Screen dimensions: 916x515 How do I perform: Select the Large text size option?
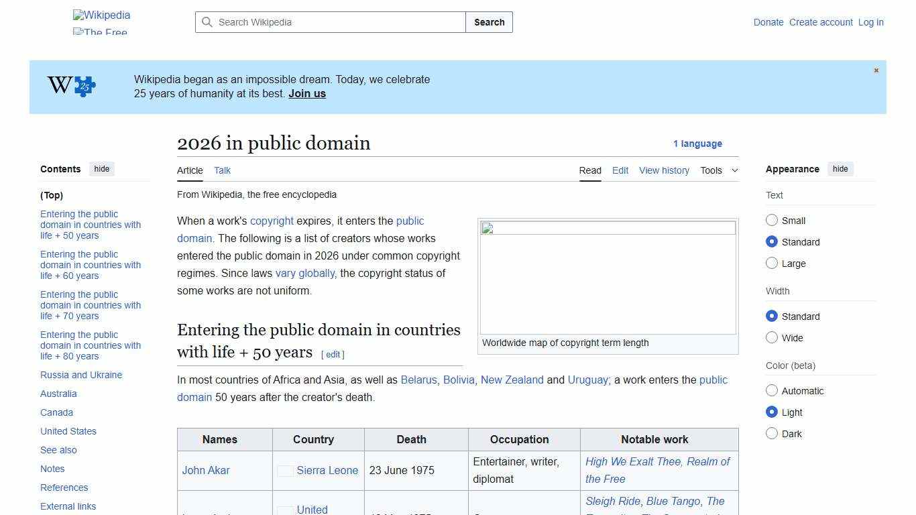772,263
